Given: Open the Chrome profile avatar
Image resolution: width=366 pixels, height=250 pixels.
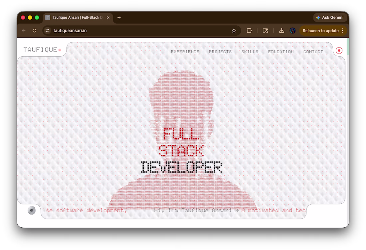Looking at the screenshot, I should click(x=292, y=31).
